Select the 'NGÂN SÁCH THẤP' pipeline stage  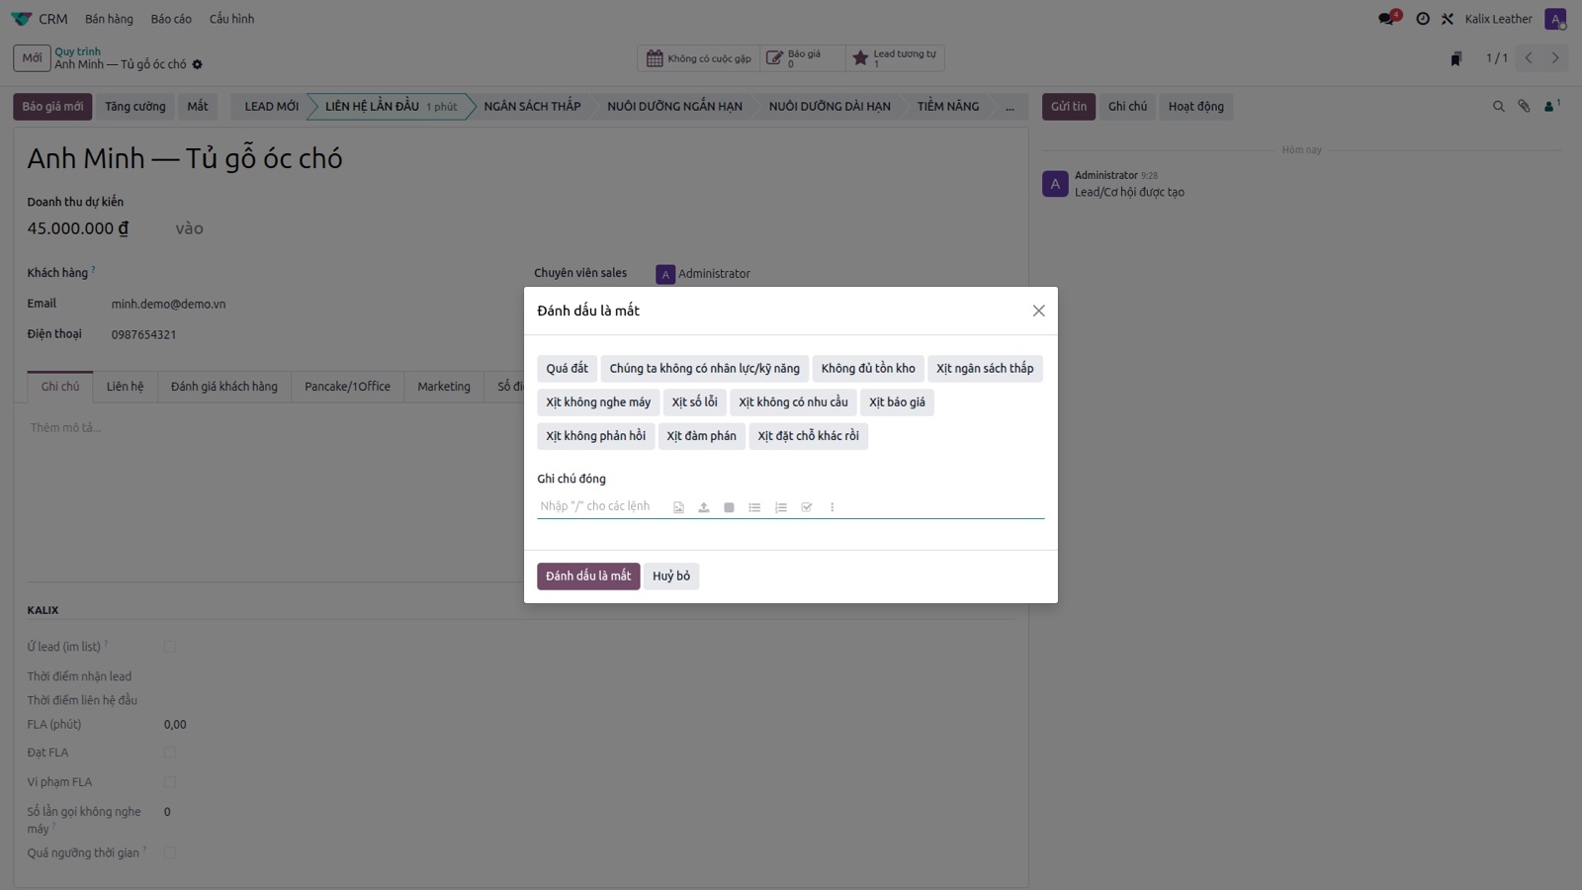coord(532,107)
